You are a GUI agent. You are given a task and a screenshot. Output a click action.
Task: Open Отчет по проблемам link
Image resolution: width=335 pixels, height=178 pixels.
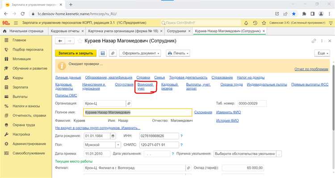(x=311, y=69)
